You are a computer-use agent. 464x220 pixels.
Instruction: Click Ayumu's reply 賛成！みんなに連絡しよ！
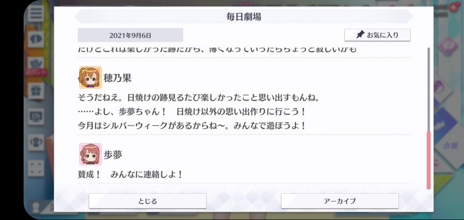click(x=130, y=175)
